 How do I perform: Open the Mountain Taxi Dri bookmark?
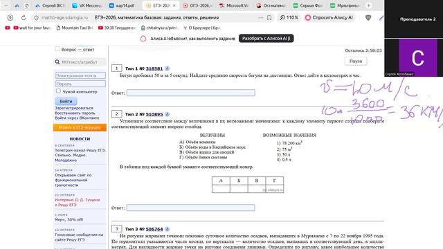coord(75,28)
